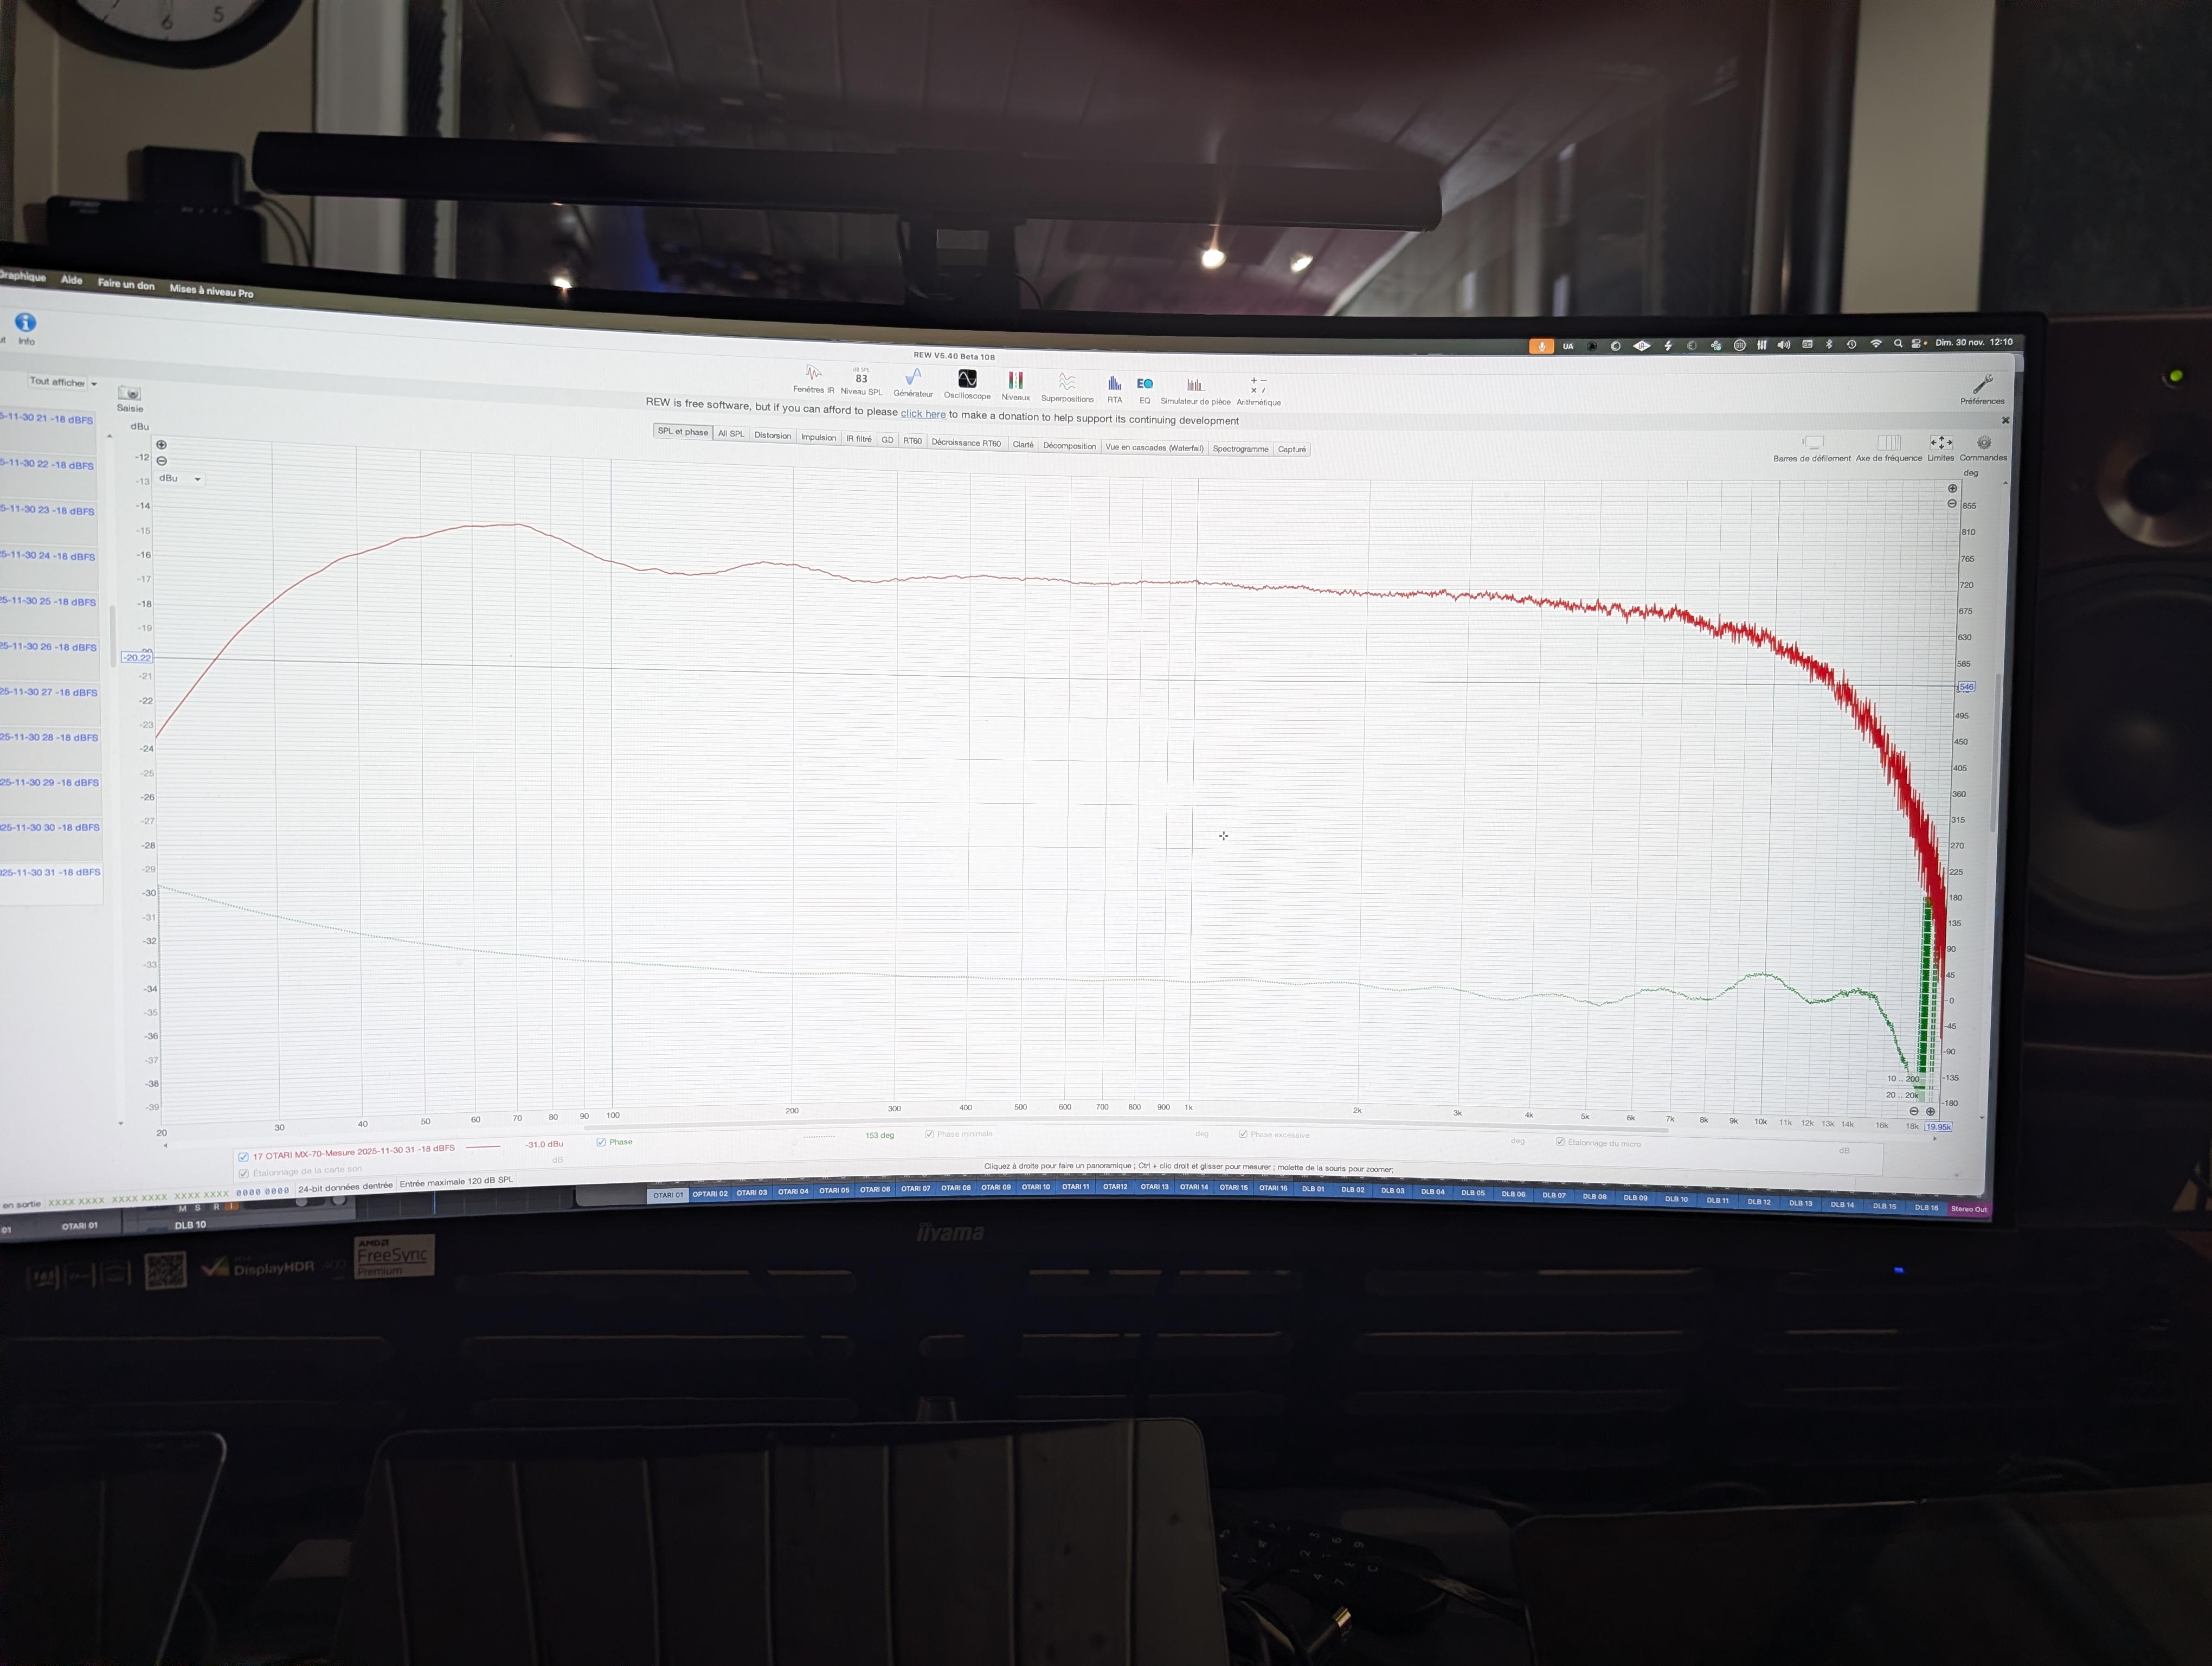Select measurement 25-11-30 26 -18 dBFS

48,647
